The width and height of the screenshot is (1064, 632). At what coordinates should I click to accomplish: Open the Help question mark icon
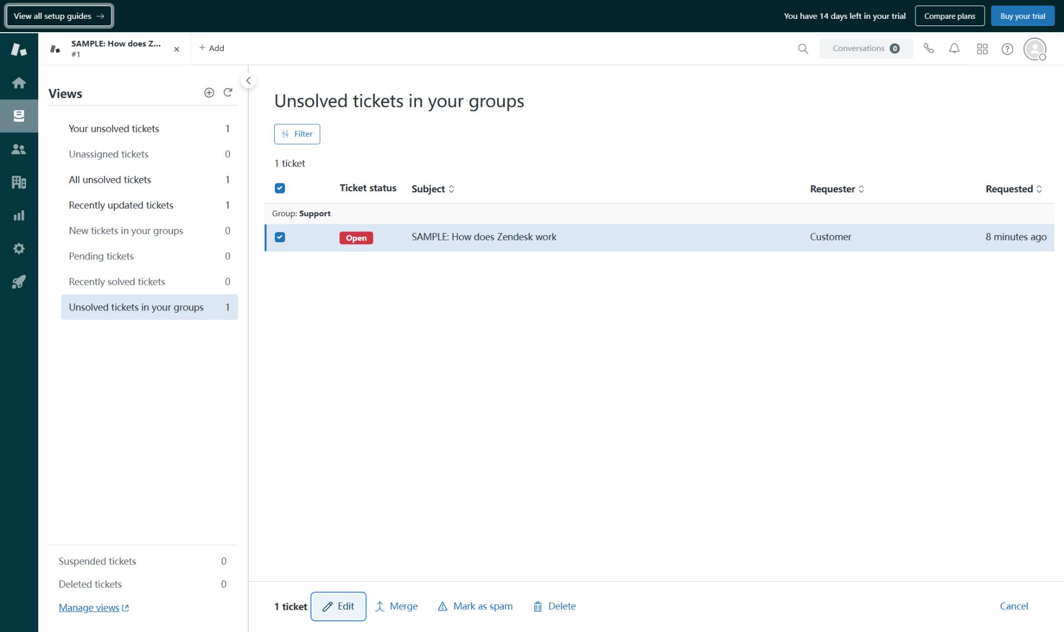coord(1007,49)
